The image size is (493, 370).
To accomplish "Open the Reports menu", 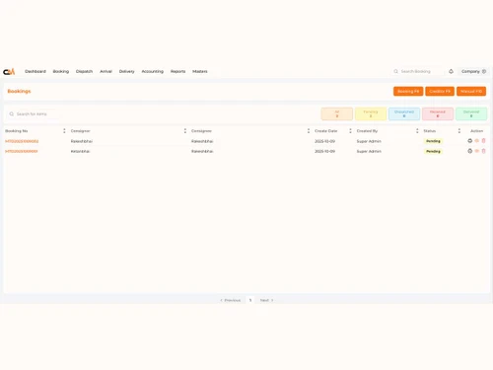I will pyautogui.click(x=177, y=71).
